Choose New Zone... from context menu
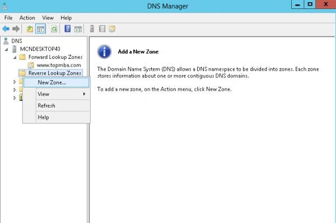The width and height of the screenshot is (336, 223). coord(57,82)
